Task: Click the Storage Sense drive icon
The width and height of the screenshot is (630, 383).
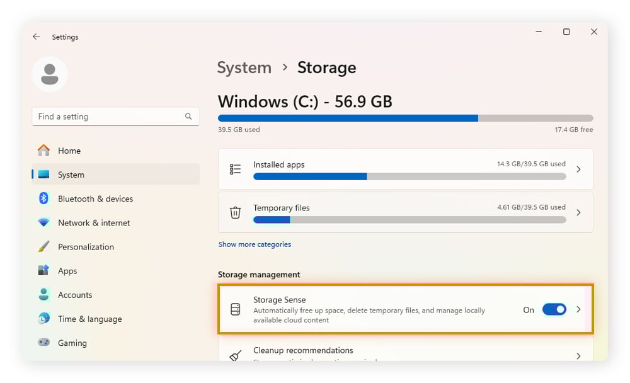Action: (235, 310)
